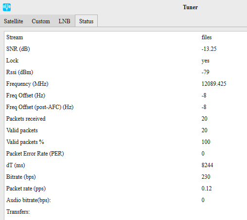Select the Packet rate value 0.12
247x220 pixels.
tap(207, 189)
